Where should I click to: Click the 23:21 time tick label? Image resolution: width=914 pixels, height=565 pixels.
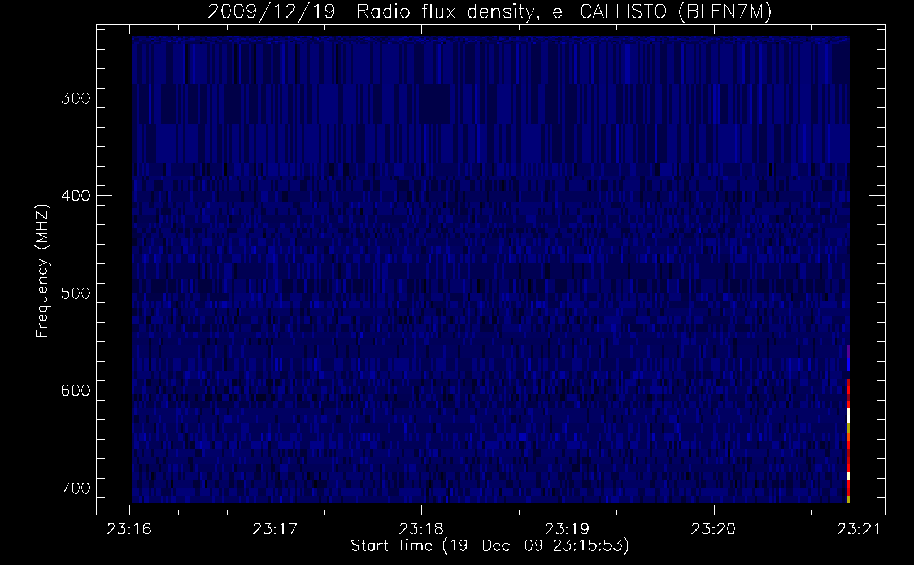pos(860,529)
